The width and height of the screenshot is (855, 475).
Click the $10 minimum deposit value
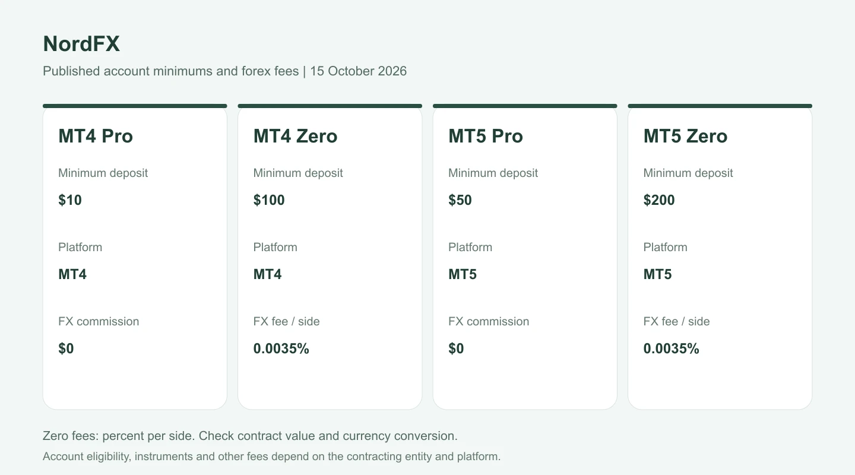[x=70, y=200]
